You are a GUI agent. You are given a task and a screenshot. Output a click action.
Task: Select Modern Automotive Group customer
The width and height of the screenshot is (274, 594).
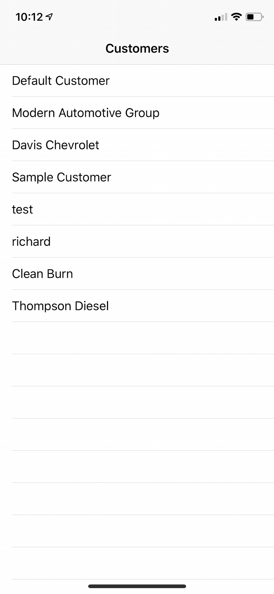click(86, 113)
